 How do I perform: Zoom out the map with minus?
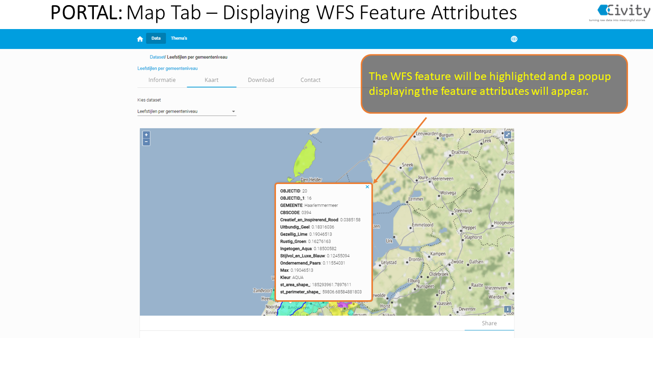click(146, 142)
